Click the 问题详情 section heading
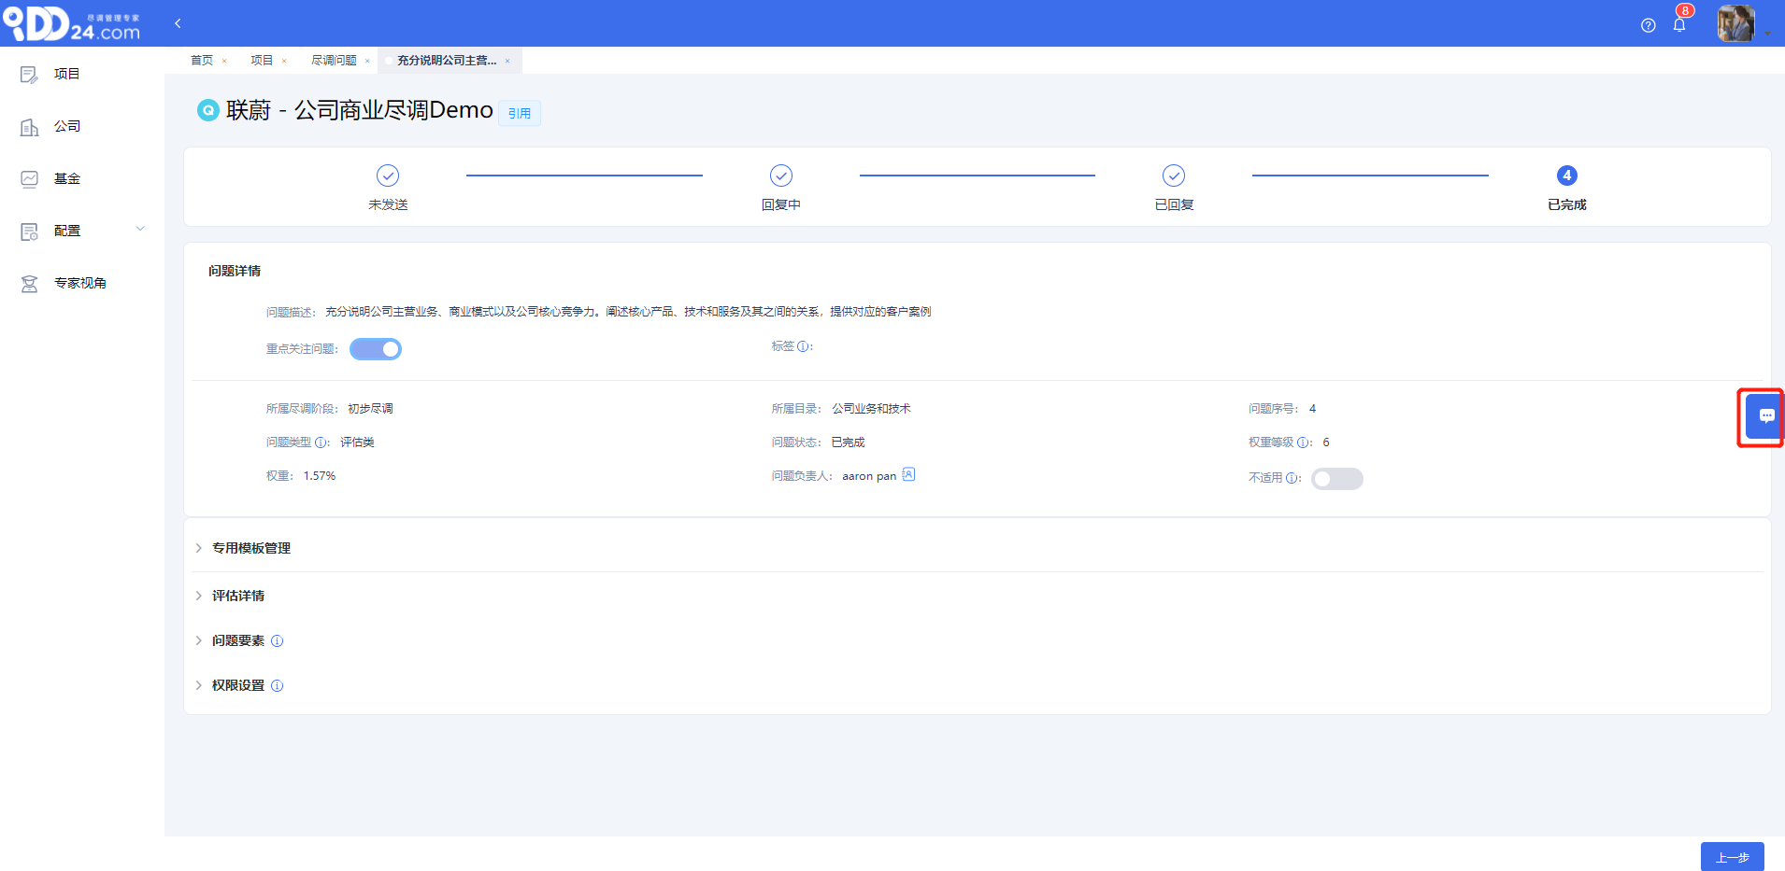The height and width of the screenshot is (871, 1785). pyautogui.click(x=235, y=271)
